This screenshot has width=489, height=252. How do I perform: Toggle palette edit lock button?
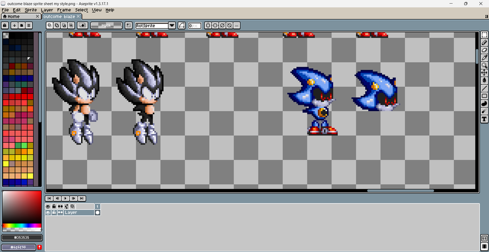click(x=5, y=25)
